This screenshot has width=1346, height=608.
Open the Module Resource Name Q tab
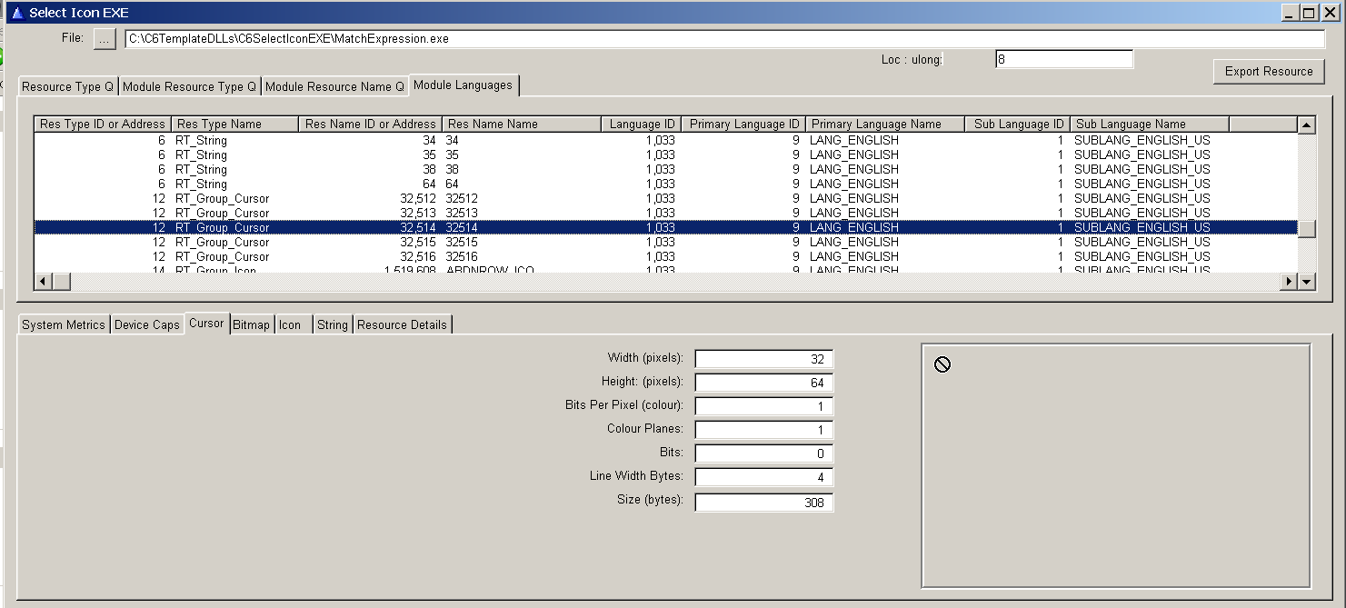click(x=334, y=86)
